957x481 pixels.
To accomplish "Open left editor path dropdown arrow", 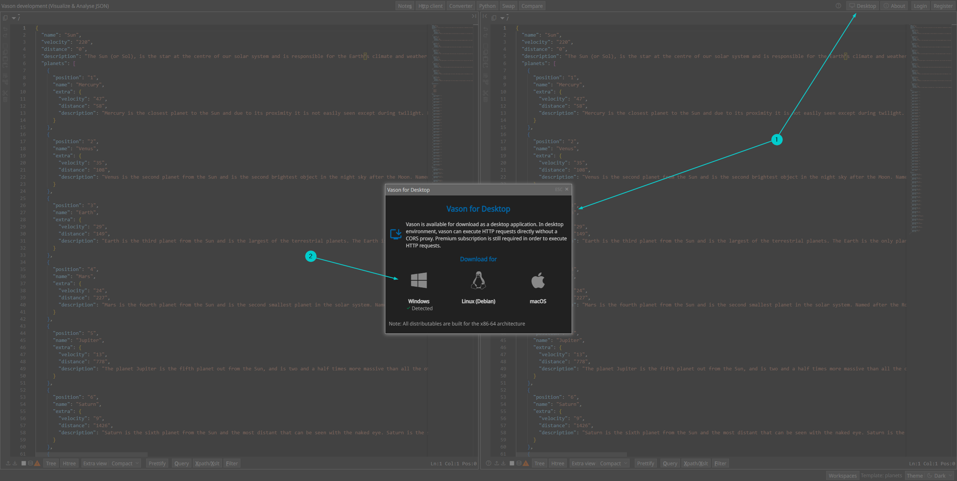I will (x=14, y=18).
